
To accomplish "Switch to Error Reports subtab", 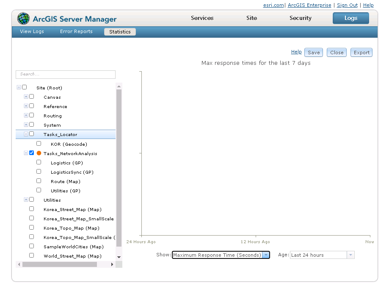I will click(76, 31).
